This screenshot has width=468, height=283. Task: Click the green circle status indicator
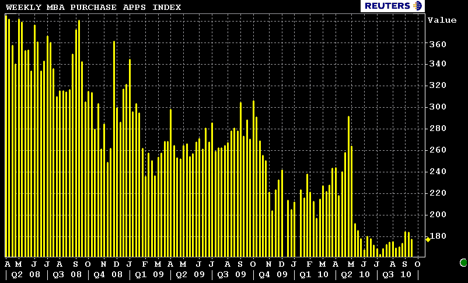coord(463,263)
